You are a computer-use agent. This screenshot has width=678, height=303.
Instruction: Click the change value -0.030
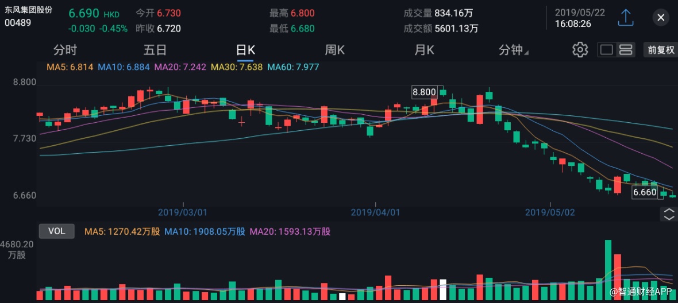point(82,29)
